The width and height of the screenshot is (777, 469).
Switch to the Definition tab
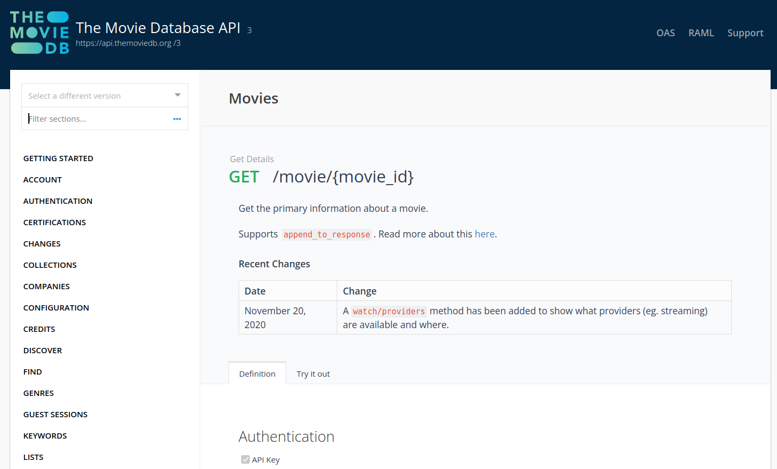257,373
